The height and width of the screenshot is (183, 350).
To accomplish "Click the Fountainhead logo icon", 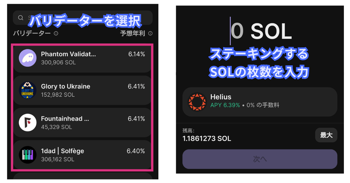I will tap(28, 123).
